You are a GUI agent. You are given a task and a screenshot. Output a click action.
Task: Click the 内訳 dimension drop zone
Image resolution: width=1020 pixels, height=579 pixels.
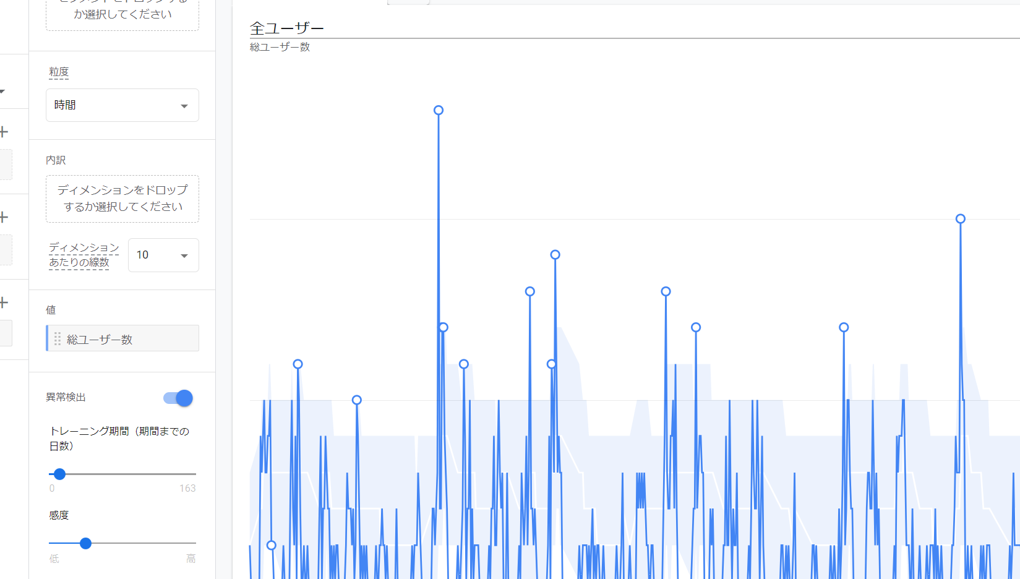pyautogui.click(x=122, y=199)
